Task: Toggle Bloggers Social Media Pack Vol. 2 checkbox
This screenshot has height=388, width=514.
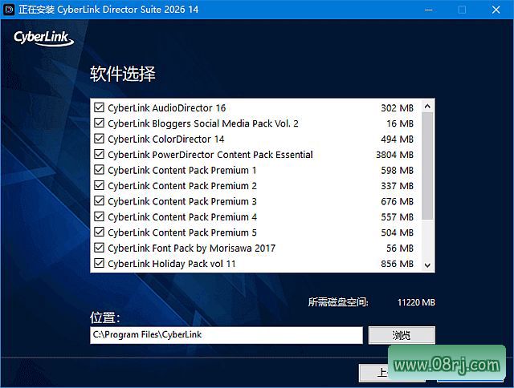Action: 99,123
